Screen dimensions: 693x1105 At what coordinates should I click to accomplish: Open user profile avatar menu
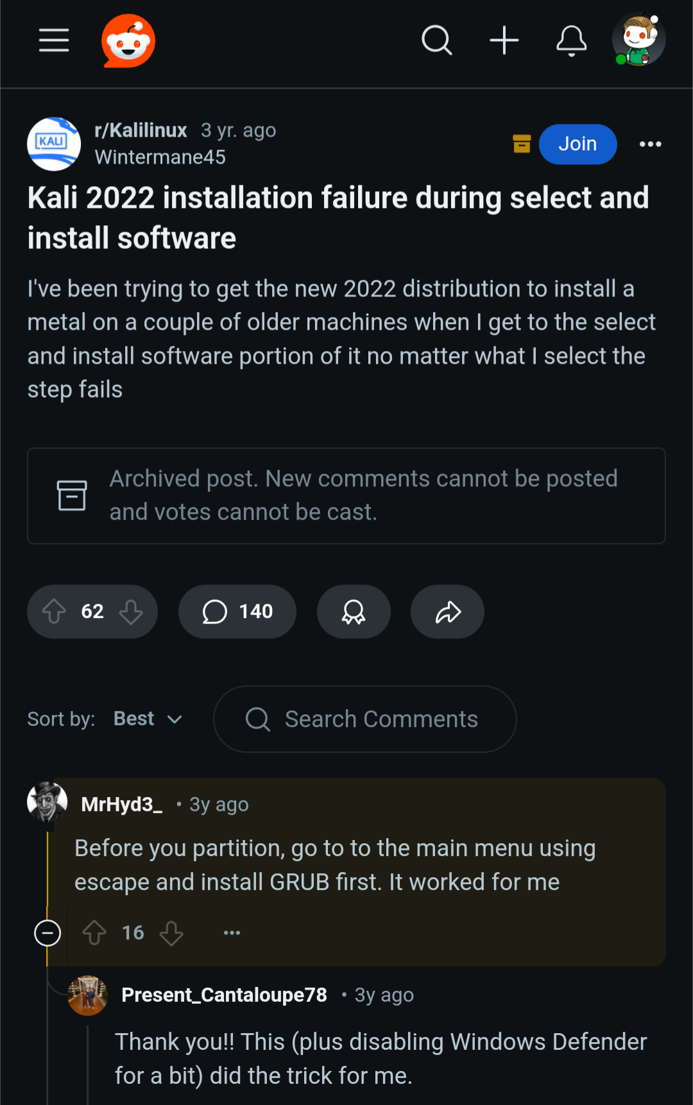coord(638,40)
